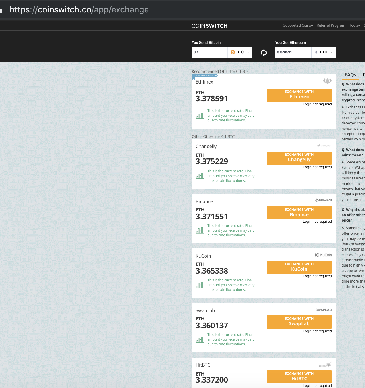Click the rate chart icon in KuCoin card

200,285
